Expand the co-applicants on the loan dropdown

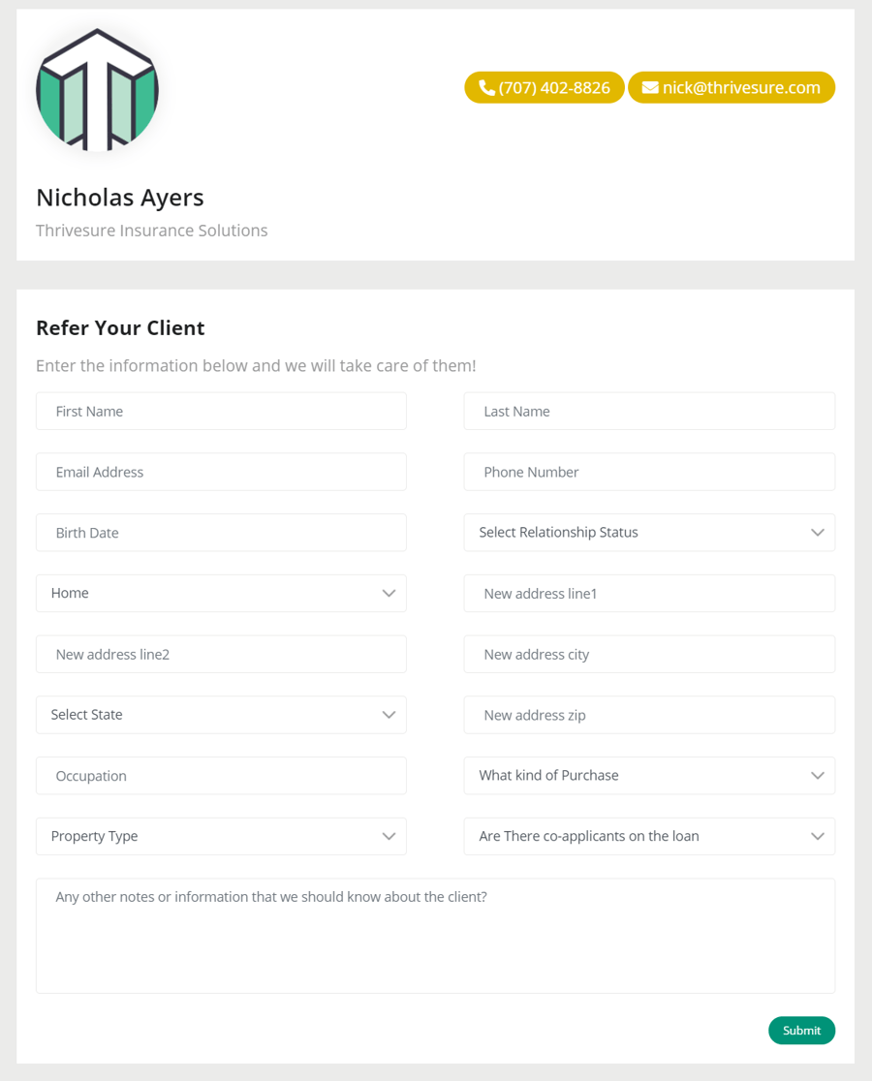(649, 837)
